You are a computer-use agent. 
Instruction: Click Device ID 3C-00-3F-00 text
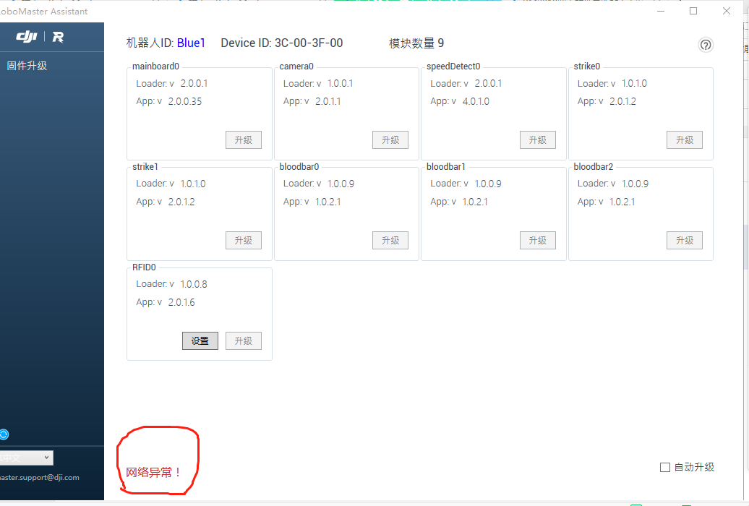pyautogui.click(x=282, y=43)
